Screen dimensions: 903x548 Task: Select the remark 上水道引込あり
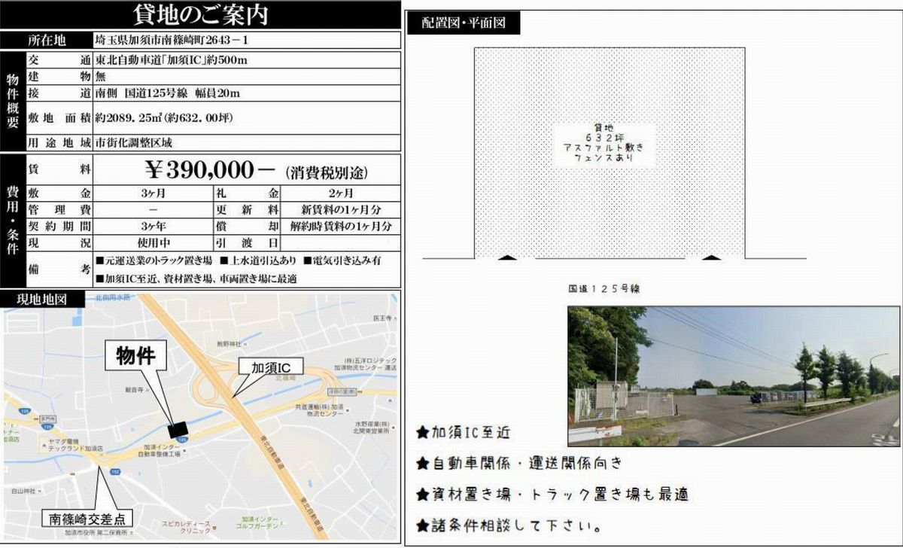(x=258, y=261)
